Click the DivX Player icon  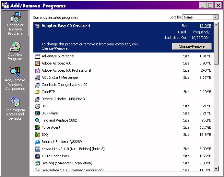pos(37,113)
